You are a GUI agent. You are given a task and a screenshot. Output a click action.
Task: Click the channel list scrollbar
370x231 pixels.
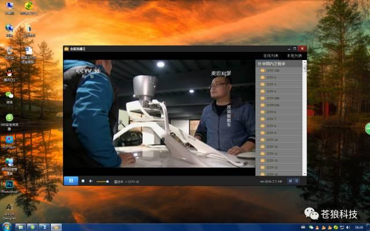pyautogui.click(x=304, y=115)
